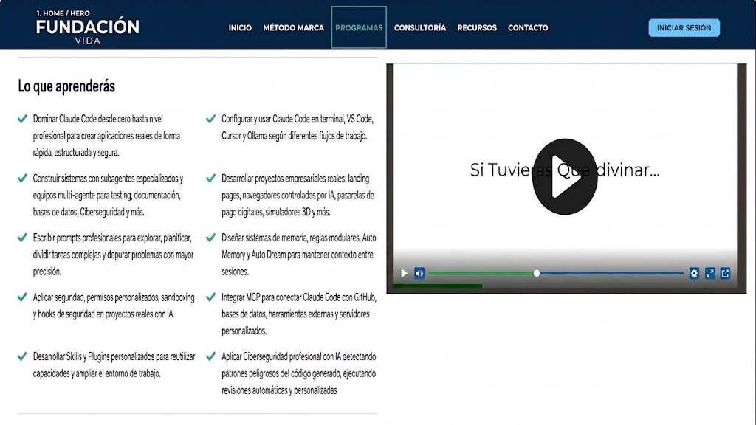Select text 'Configurar y usar Claude Code en terminal'
Image resolution: width=756 pixels, height=425 pixels.
pyautogui.click(x=283, y=119)
